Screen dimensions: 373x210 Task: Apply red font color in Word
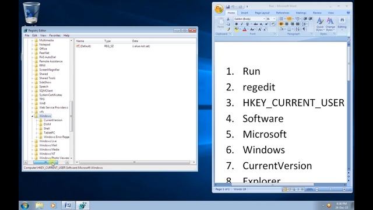pos(244,29)
